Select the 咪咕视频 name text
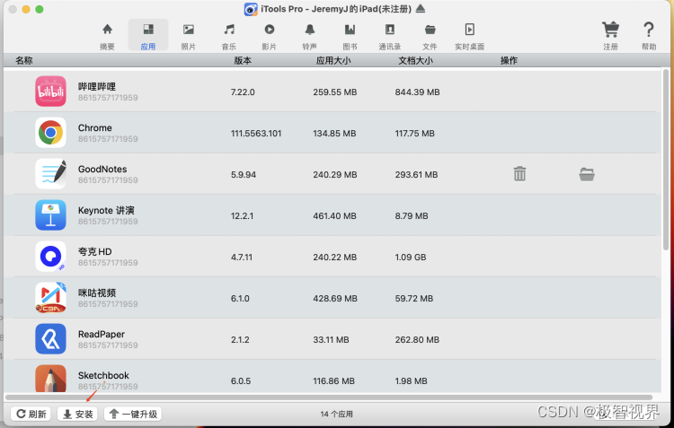Screen dimensions: 674x428 click(97, 293)
